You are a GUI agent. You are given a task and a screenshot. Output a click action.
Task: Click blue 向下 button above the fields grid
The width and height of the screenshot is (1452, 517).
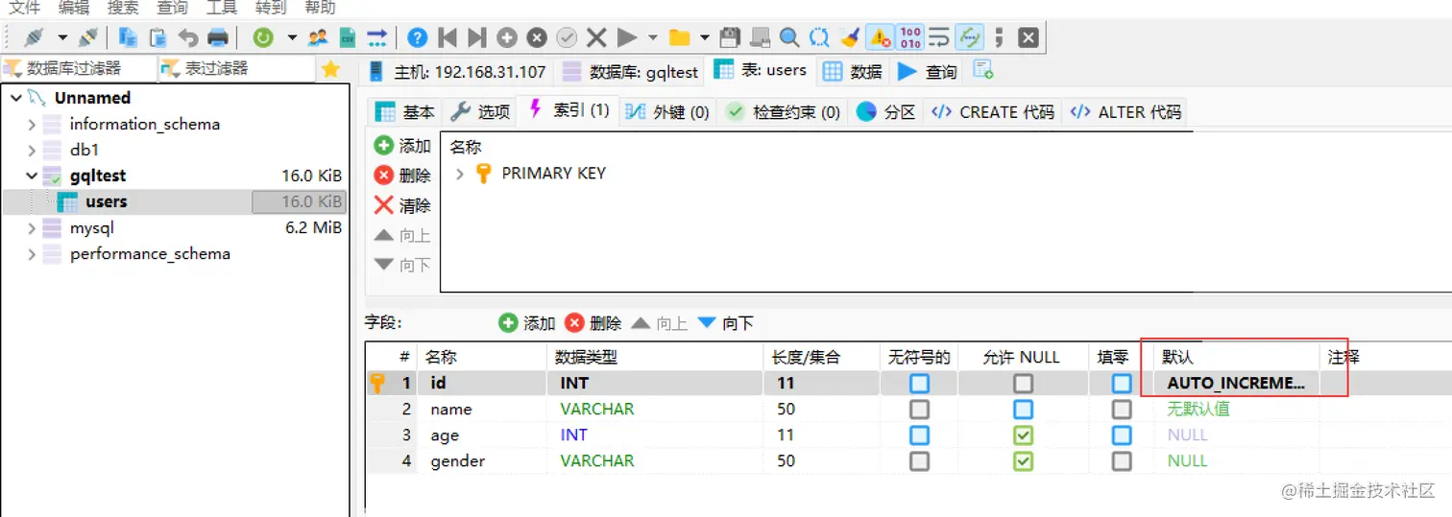coord(725,323)
